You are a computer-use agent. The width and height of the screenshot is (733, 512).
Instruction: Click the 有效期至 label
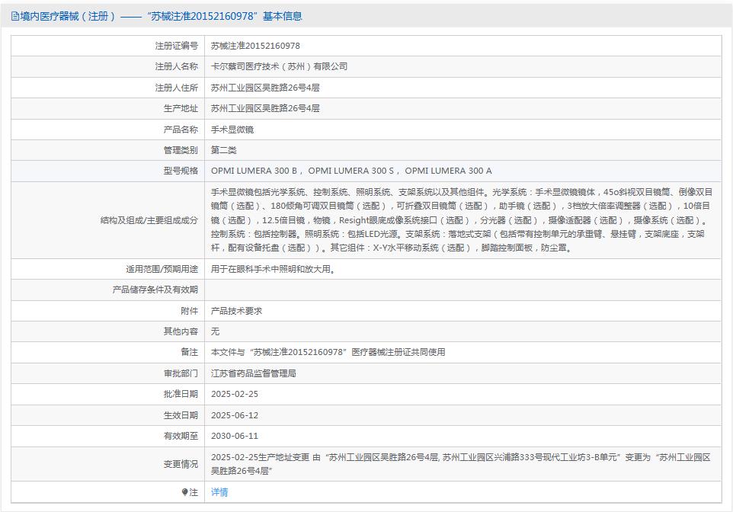tap(181, 436)
